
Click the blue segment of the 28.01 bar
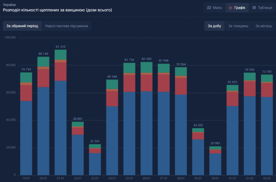click(x=181, y=135)
